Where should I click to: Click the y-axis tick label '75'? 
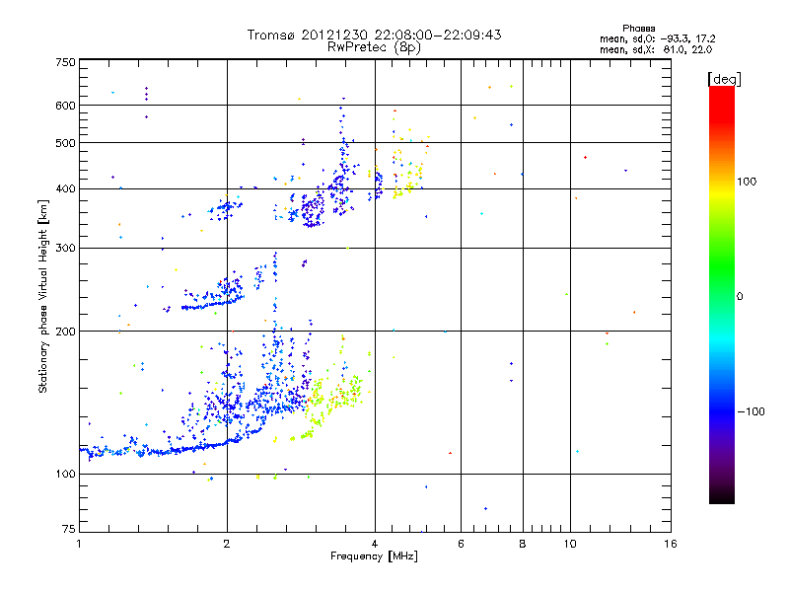[69, 529]
